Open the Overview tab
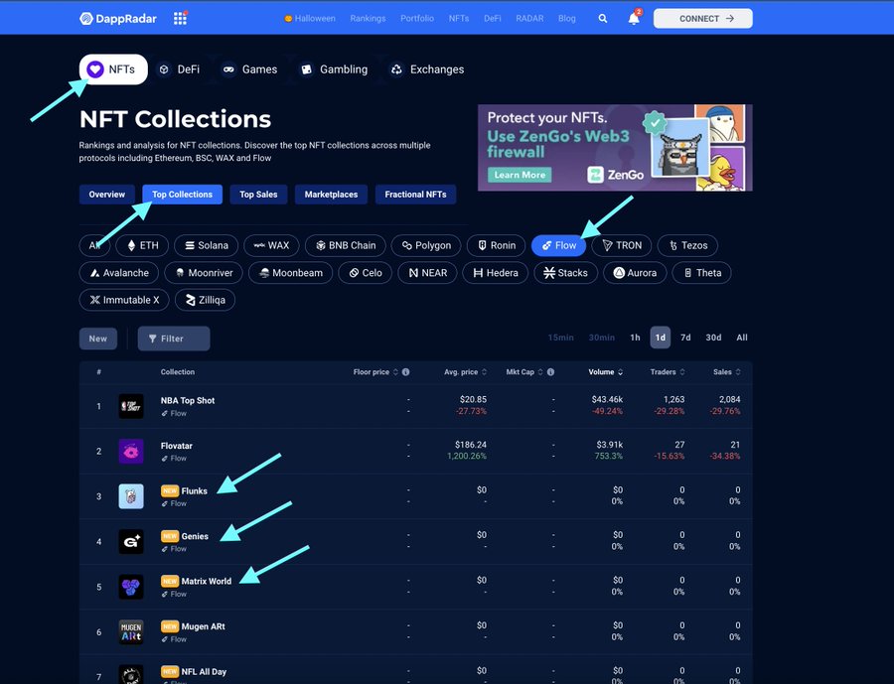The width and height of the screenshot is (894, 684). [106, 195]
